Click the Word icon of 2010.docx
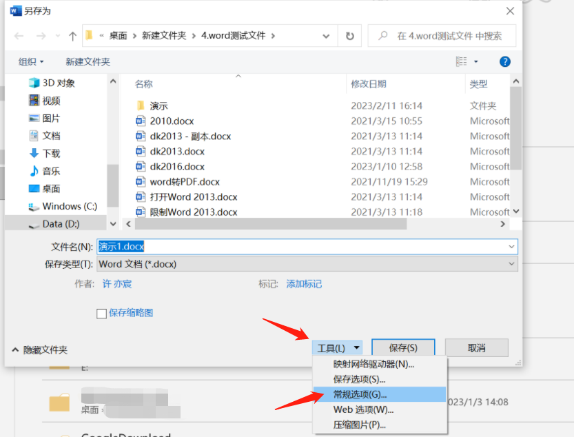This screenshot has height=437, width=574. coord(140,121)
